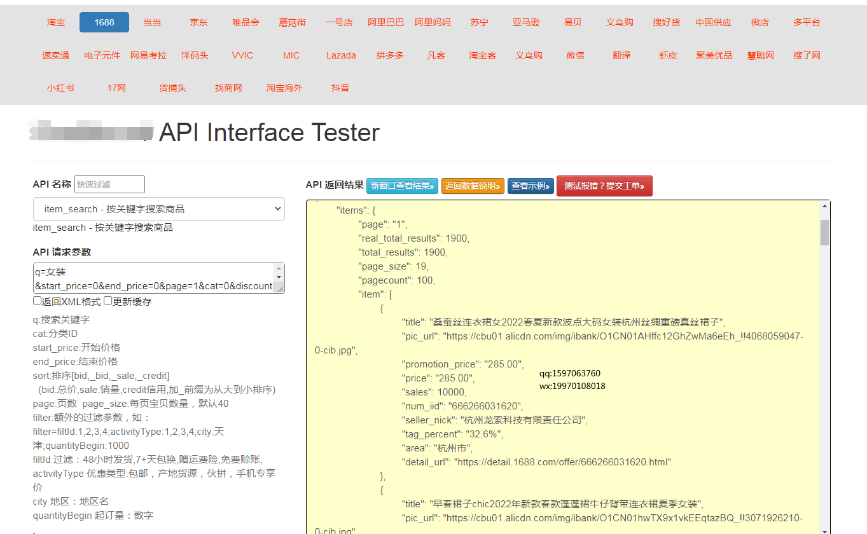Click 新窗口查看结果 button
Image resolution: width=867 pixels, height=534 pixels.
[402, 186]
